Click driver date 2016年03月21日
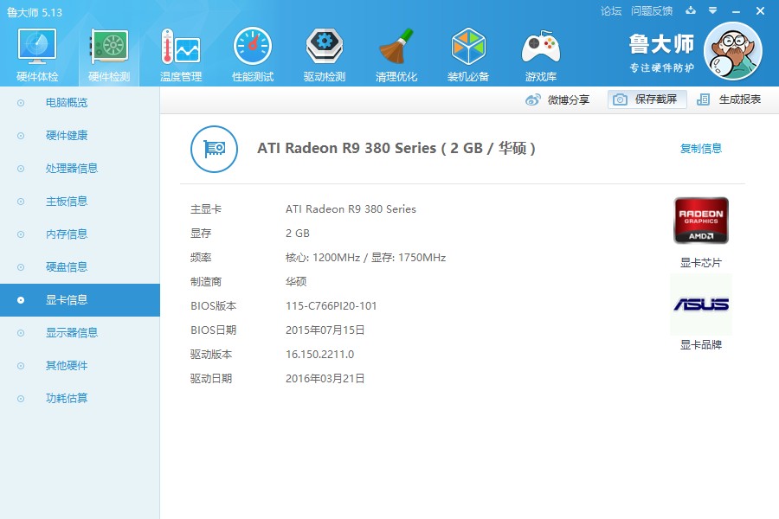Screen dimensions: 779x519 tap(325, 379)
